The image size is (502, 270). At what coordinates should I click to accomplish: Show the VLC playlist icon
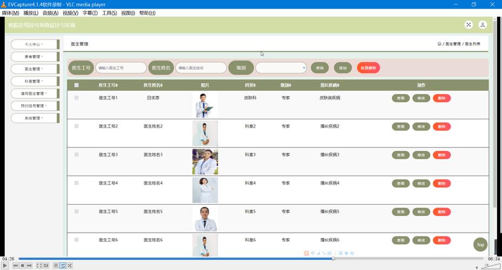point(56,266)
